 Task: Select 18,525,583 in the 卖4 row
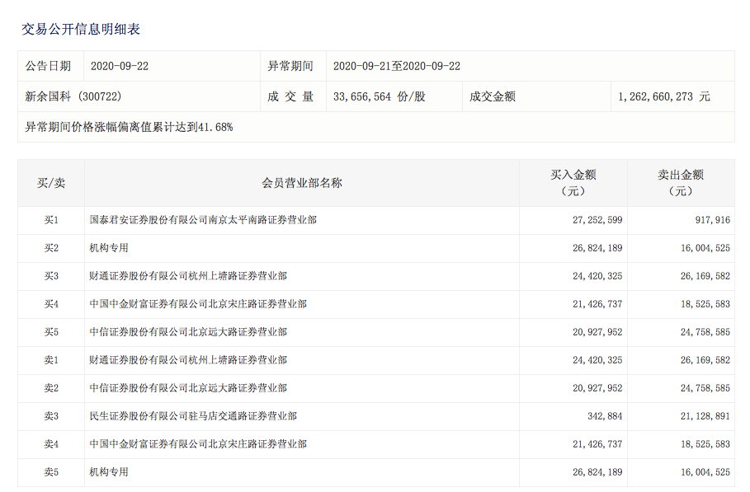point(705,444)
